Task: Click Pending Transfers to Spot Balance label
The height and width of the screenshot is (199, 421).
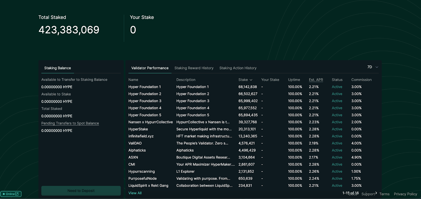Action: [70, 123]
